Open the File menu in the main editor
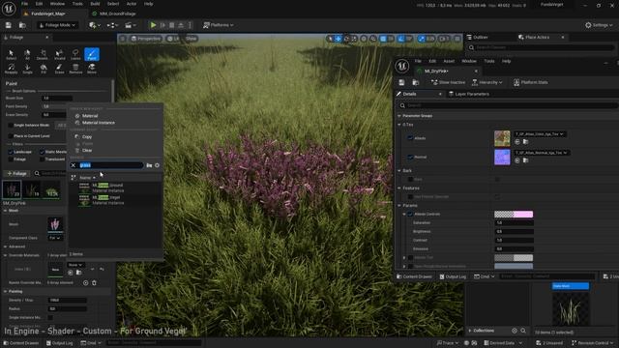 (x=24, y=4)
